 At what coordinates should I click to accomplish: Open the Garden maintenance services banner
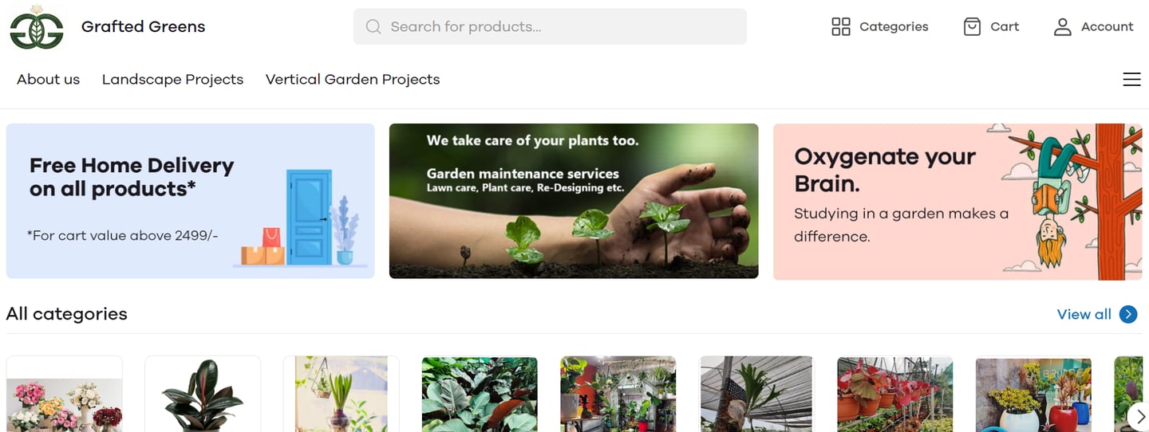pyautogui.click(x=573, y=201)
